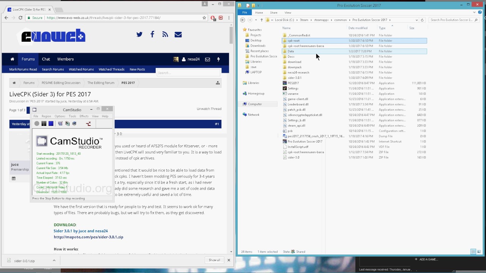Open Explorer File tab
486x273 pixels.
(x=245, y=13)
